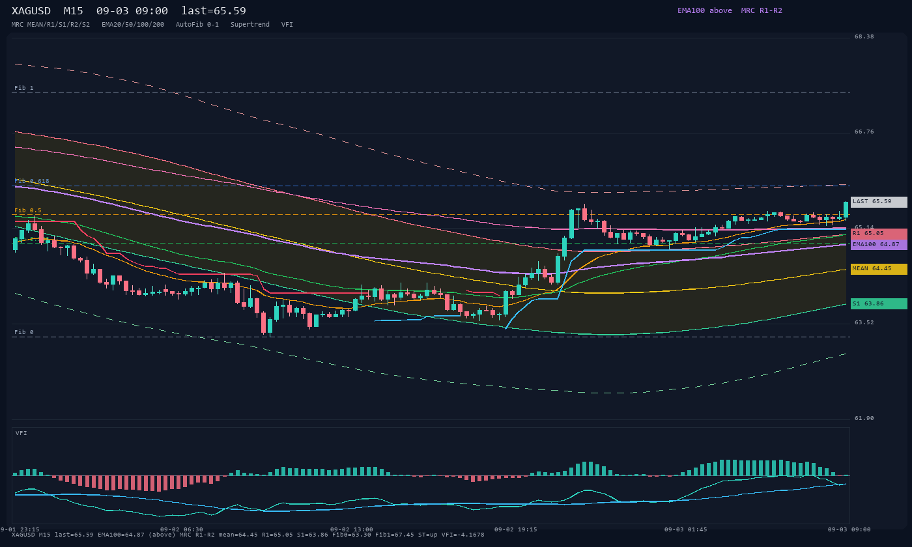Click the VFI label in header legend

coord(287,25)
